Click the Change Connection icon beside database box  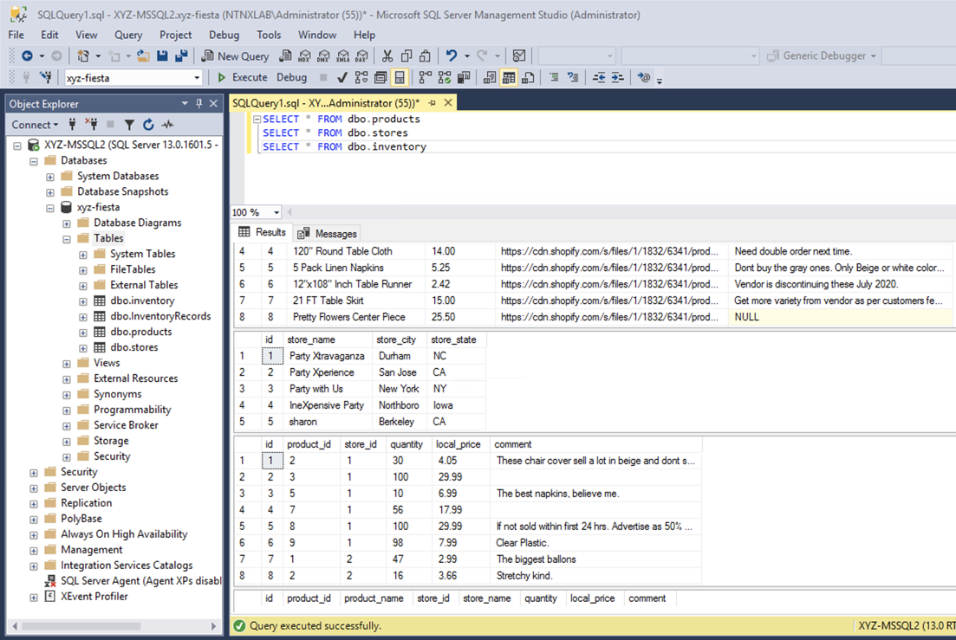click(46, 77)
